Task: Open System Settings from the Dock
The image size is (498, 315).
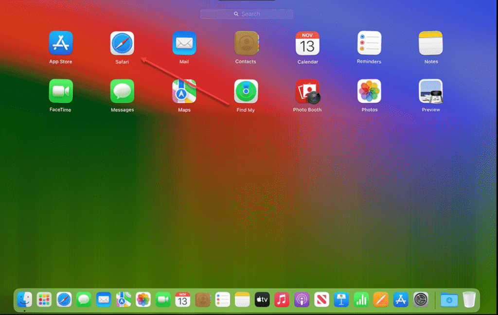Action: (421, 299)
